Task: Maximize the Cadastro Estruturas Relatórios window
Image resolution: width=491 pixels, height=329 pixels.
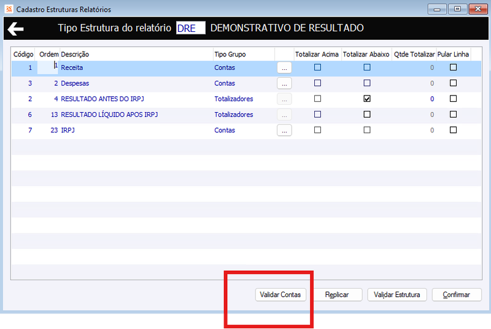Action: click(x=457, y=9)
